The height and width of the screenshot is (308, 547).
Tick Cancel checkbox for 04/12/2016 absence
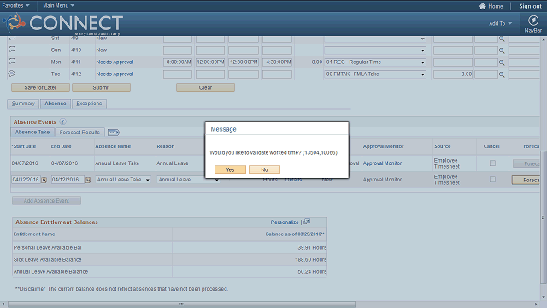(x=492, y=180)
